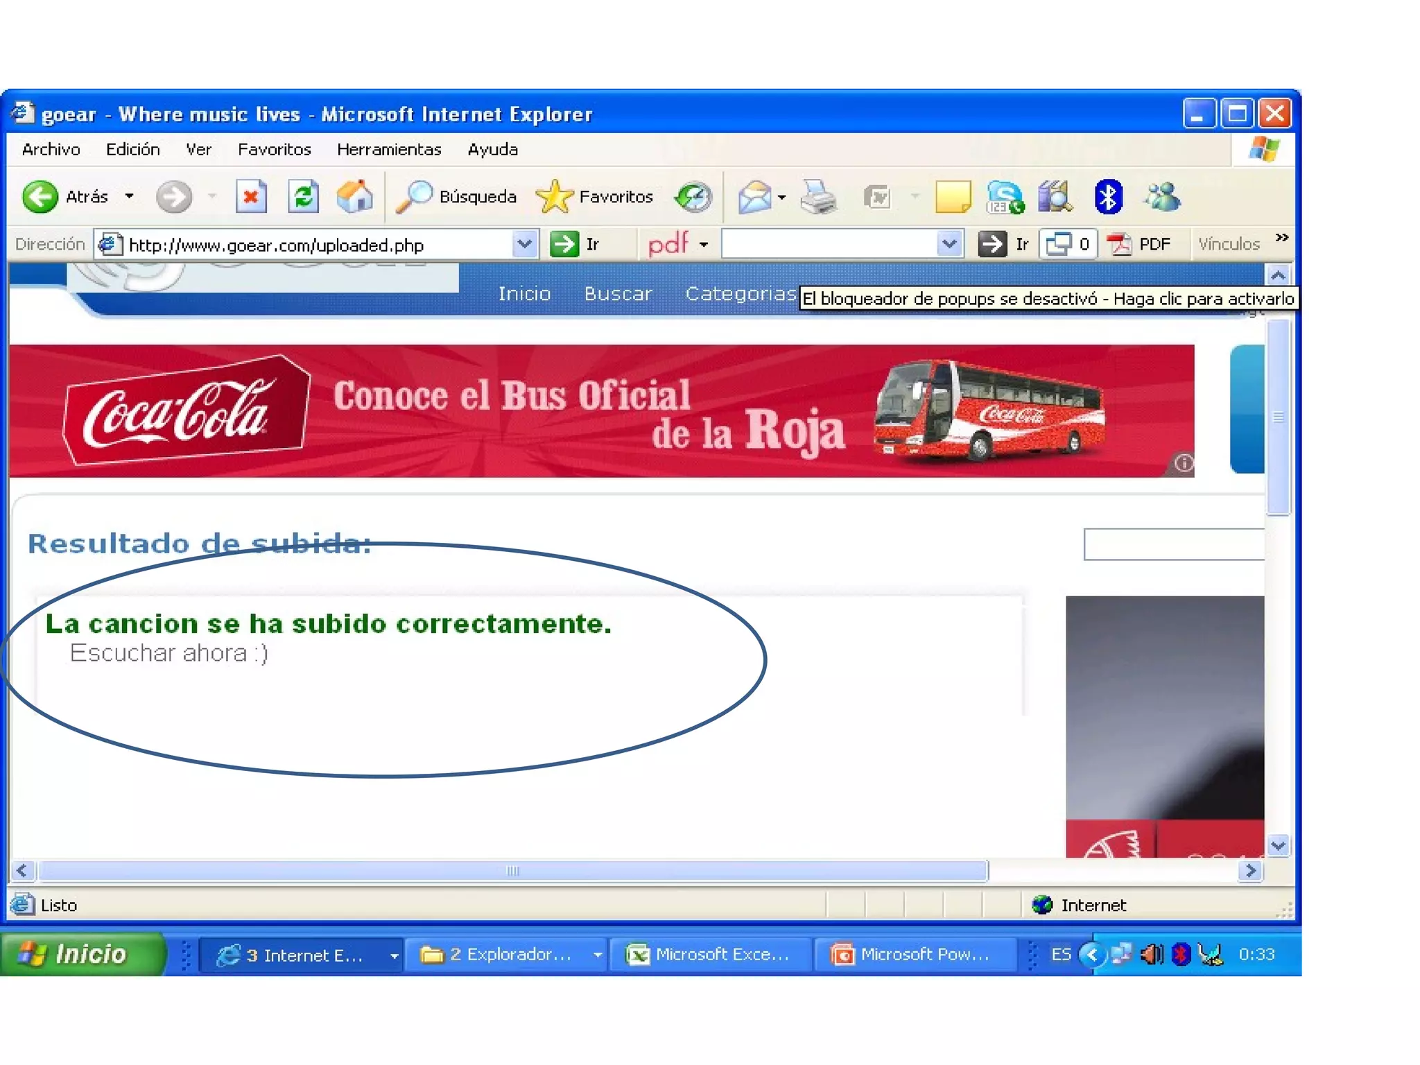Screen dimensions: 1420x1065
Task: Expand the mail button dropdown arrow
Action: (781, 198)
